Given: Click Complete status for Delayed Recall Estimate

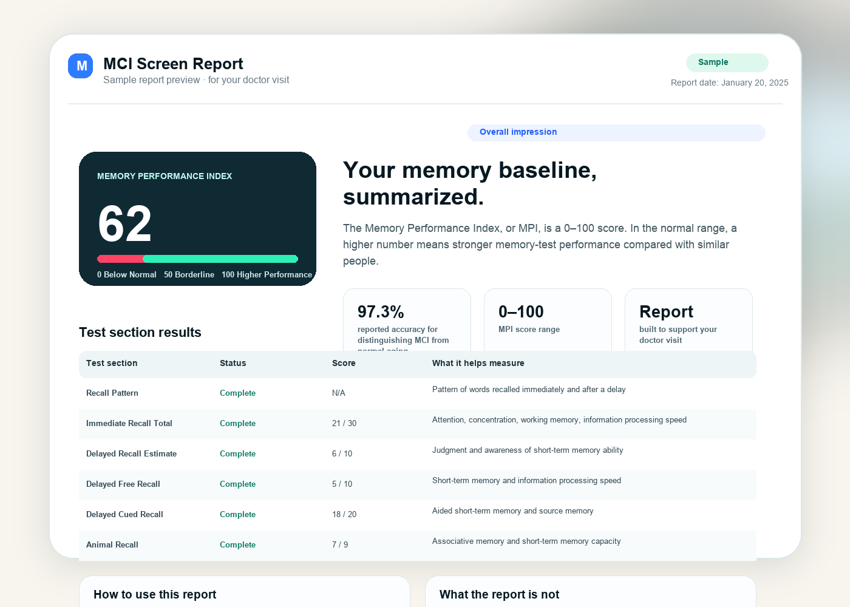Looking at the screenshot, I should tap(237, 453).
